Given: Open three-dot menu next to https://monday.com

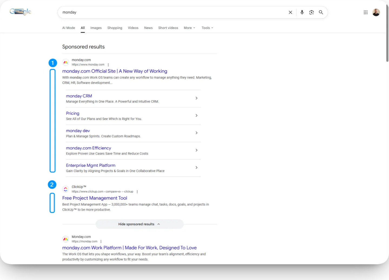Looking at the screenshot, I should pos(101,242).
